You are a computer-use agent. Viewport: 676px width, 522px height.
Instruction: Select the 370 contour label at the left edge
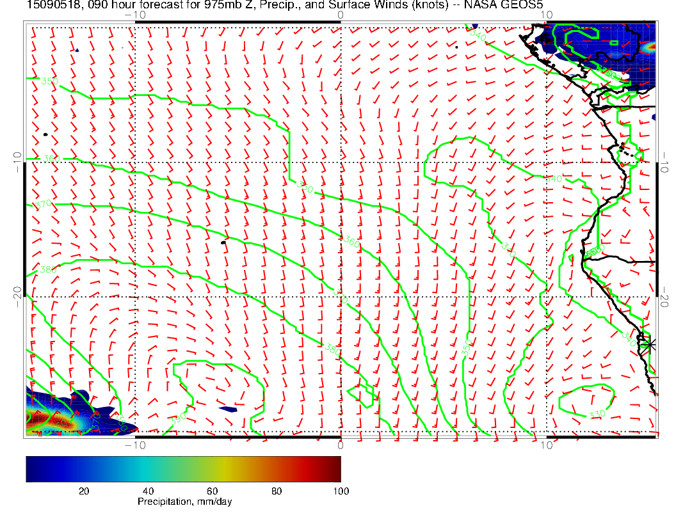point(44,204)
